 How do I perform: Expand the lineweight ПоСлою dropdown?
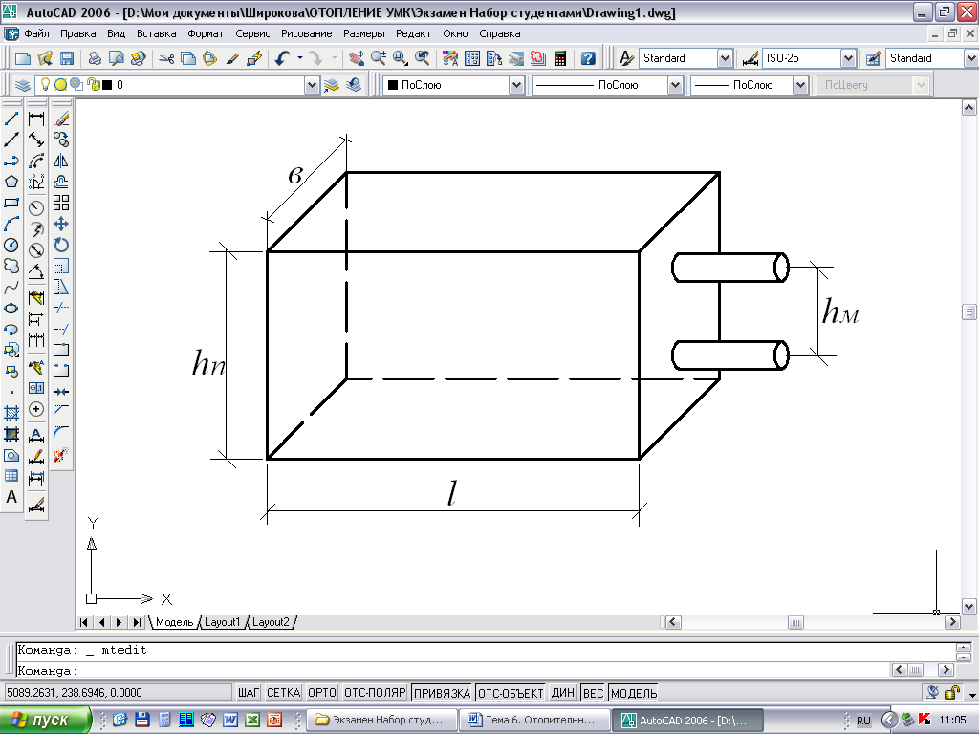(x=800, y=85)
